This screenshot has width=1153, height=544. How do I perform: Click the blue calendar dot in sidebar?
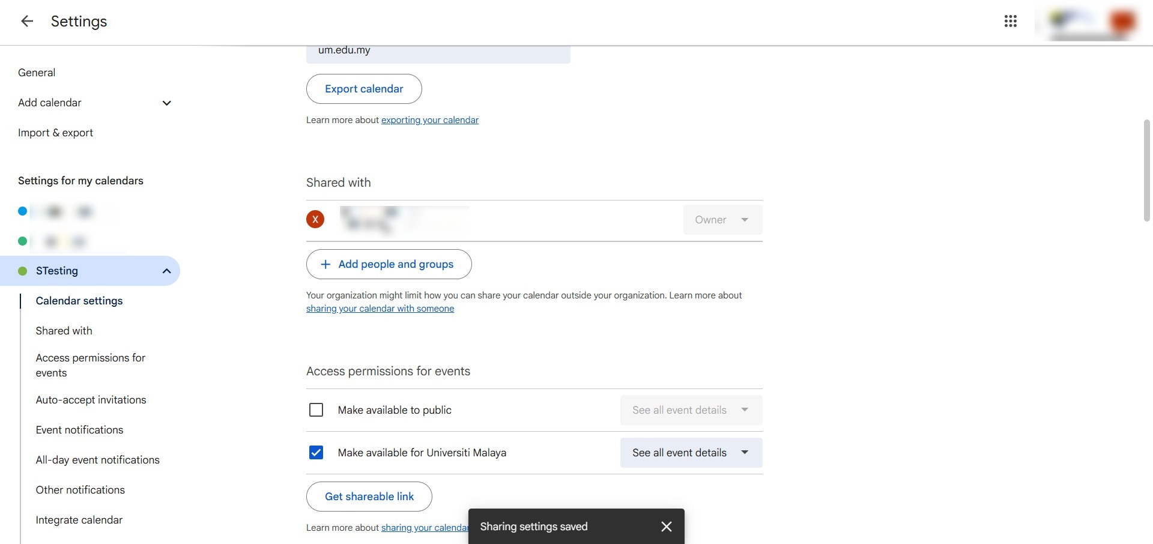[x=23, y=211]
